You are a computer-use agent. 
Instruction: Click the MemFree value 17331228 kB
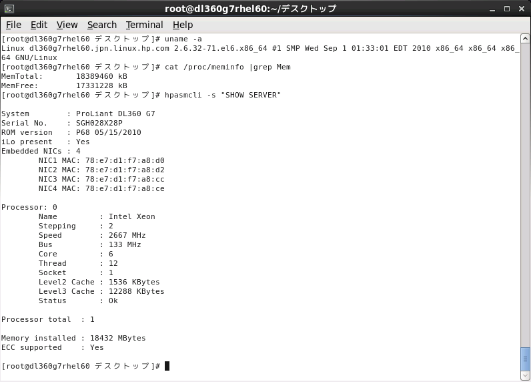[101, 85]
